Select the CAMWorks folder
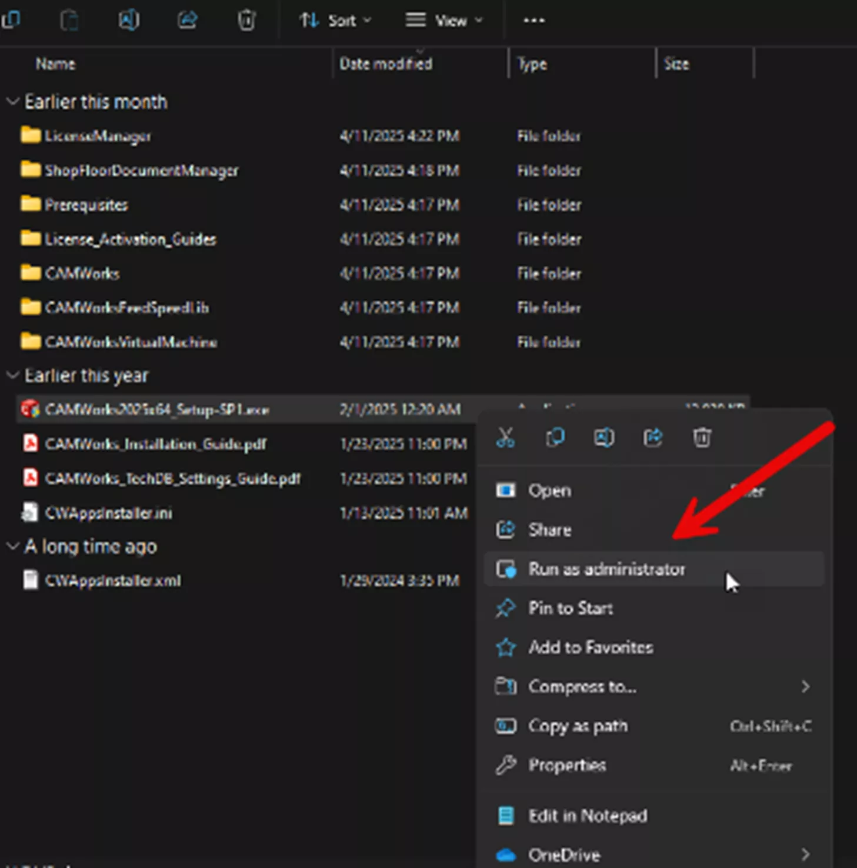Screen dimensions: 857x868 pos(82,273)
